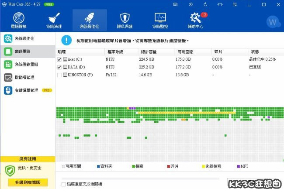This screenshot has width=284, height=189.
Task: Click the 最佳化中 0.25% status cell
Action: click(262, 59)
